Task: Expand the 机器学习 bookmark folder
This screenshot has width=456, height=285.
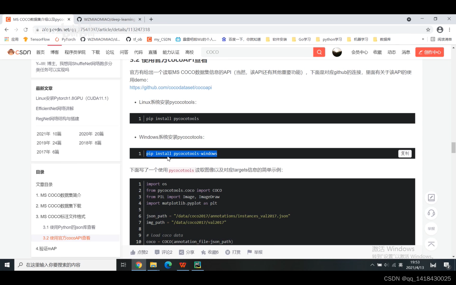Action: 358,39
